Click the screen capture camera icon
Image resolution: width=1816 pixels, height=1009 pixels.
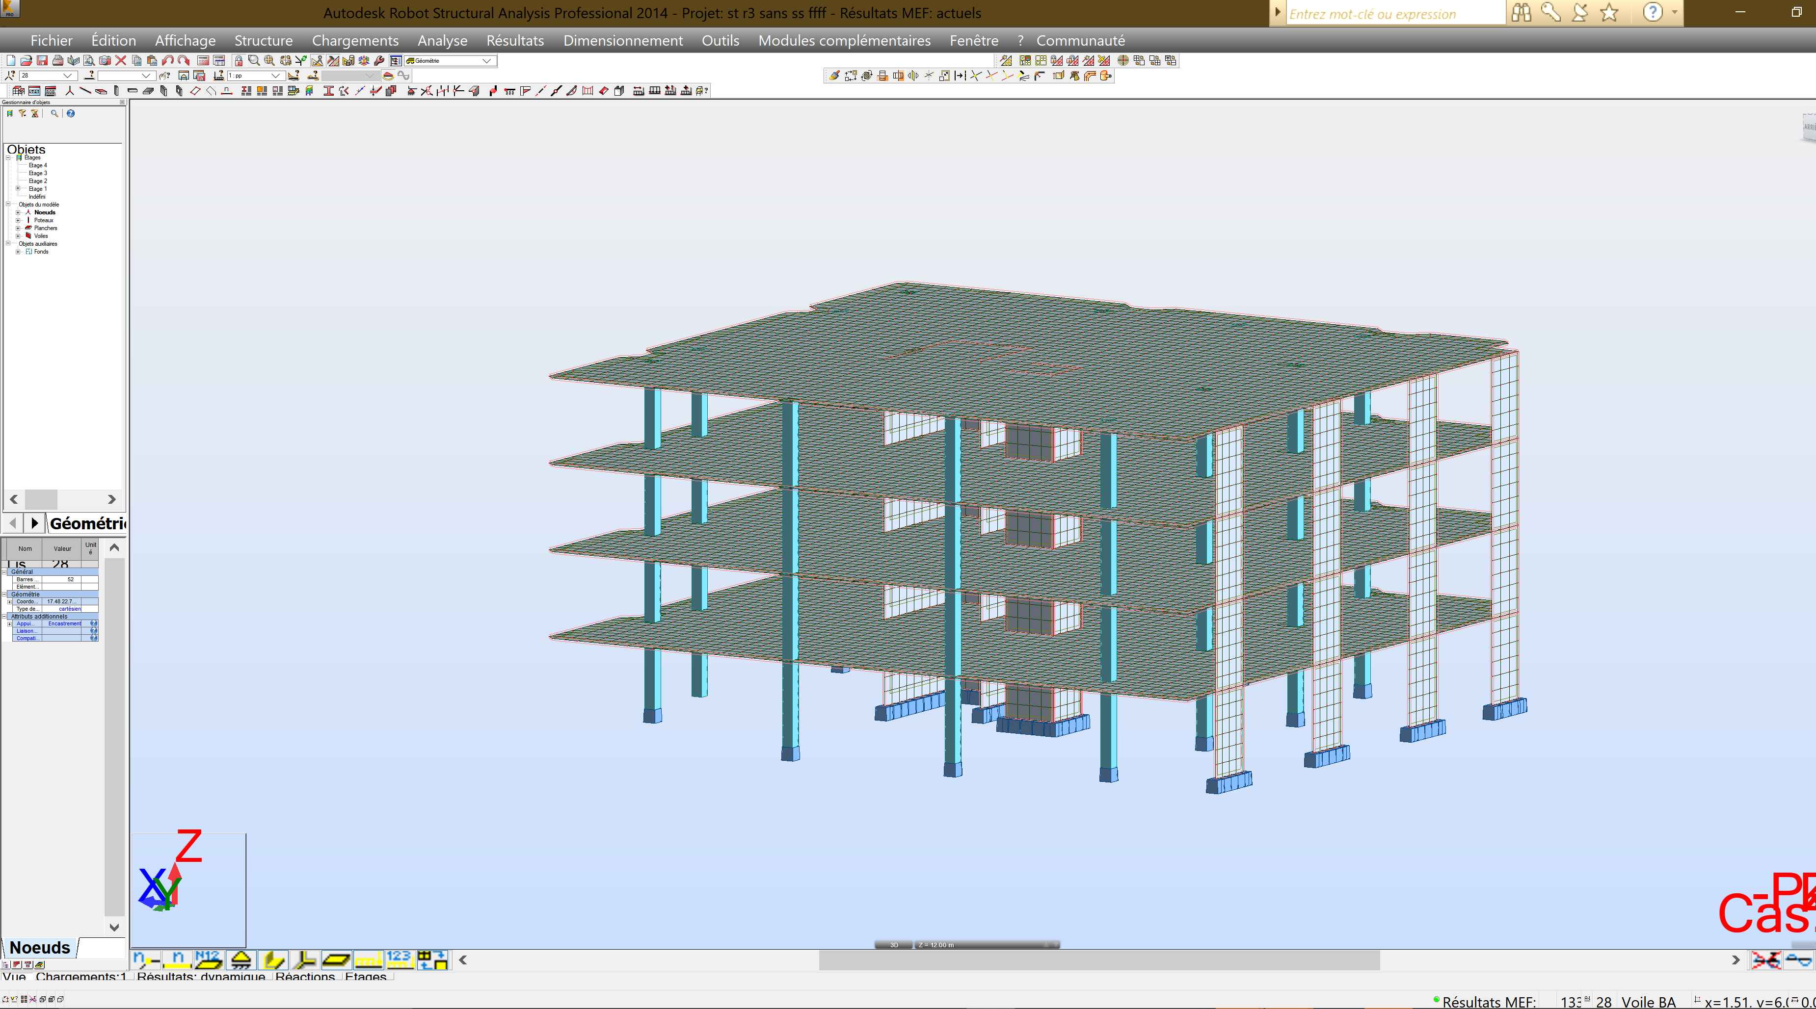(x=105, y=61)
